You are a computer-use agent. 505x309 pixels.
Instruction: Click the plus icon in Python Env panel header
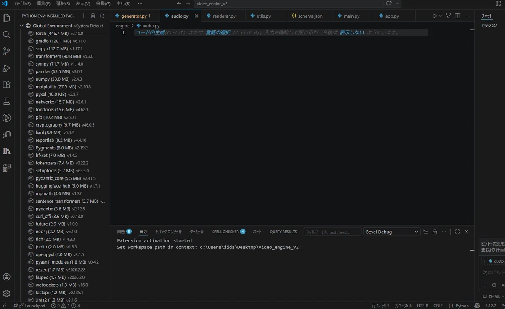[84, 16]
